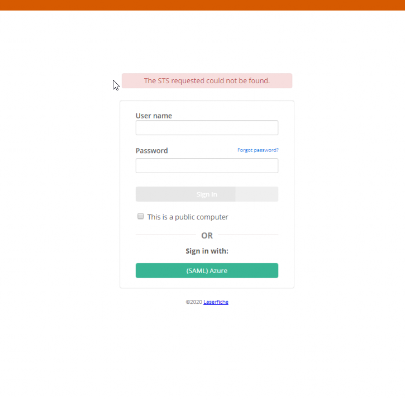Click the User name input field

207,128
